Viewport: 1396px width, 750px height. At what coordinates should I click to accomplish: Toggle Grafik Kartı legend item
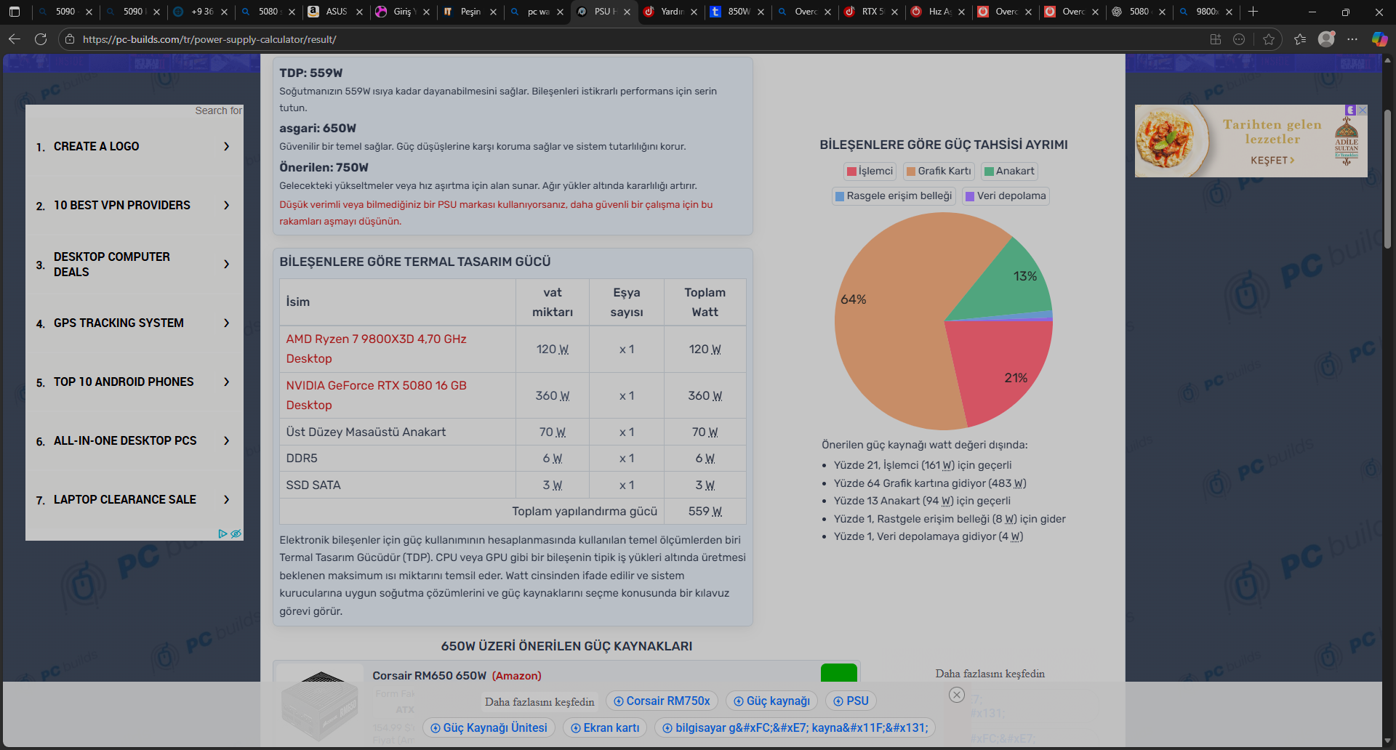(x=939, y=171)
